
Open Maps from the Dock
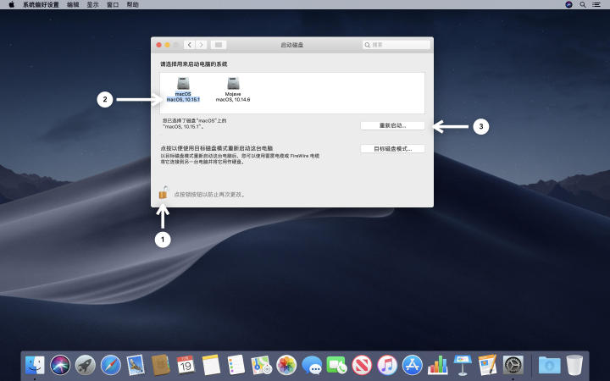point(262,365)
